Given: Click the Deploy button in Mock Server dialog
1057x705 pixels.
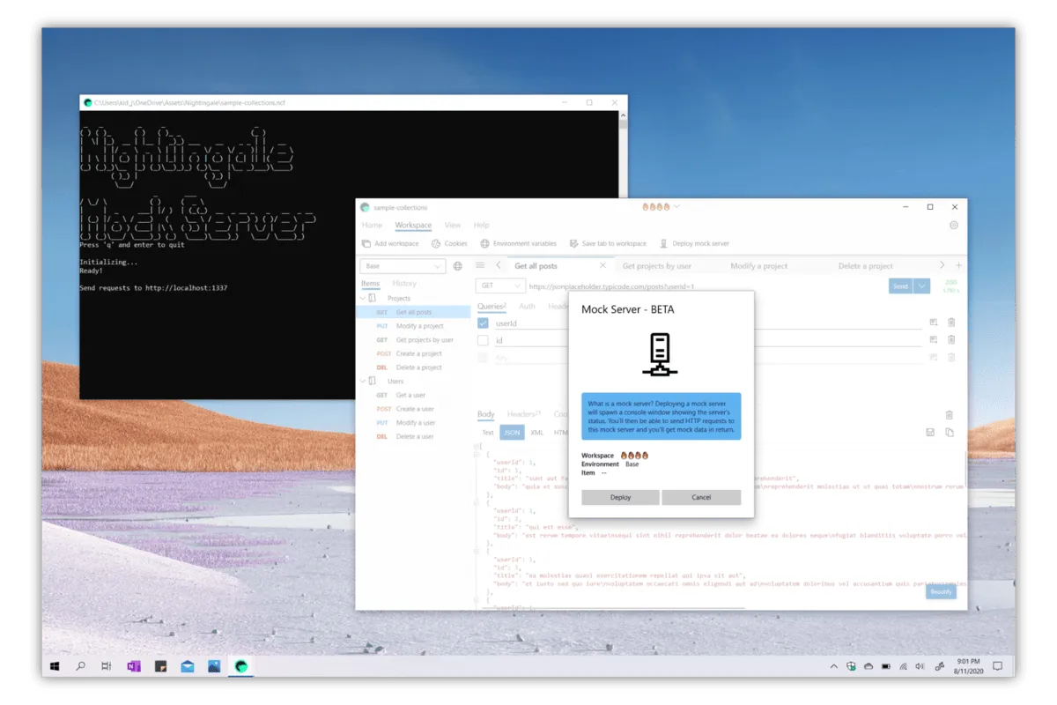Looking at the screenshot, I should click(620, 497).
